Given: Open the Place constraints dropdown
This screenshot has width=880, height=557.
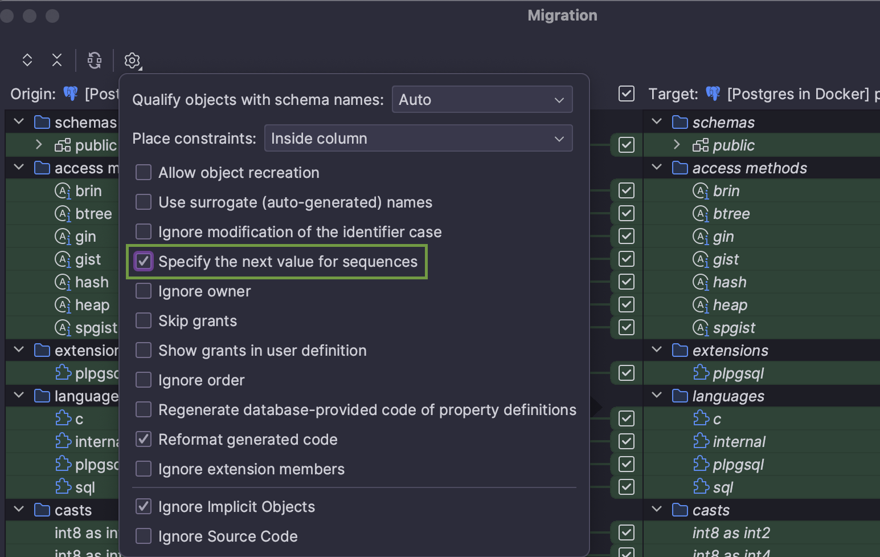Looking at the screenshot, I should pos(418,138).
